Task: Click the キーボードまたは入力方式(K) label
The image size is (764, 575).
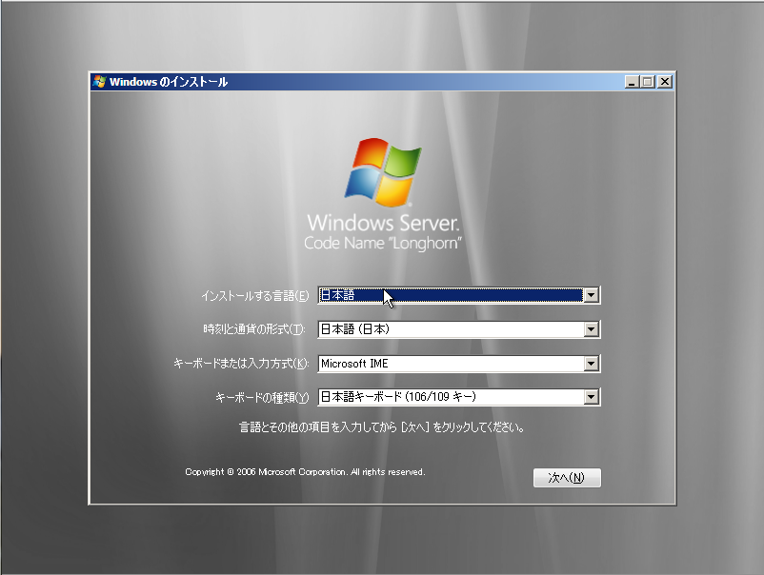Action: point(241,364)
